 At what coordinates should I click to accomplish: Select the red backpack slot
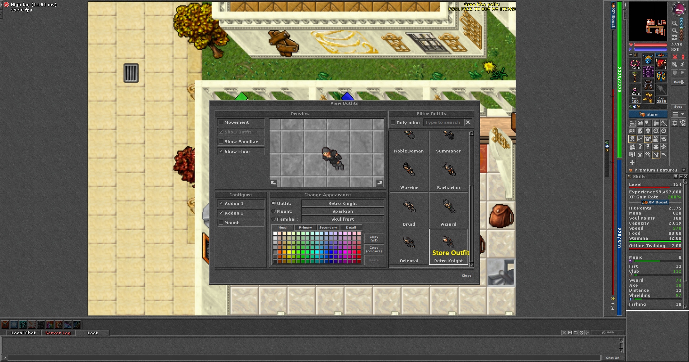click(661, 63)
